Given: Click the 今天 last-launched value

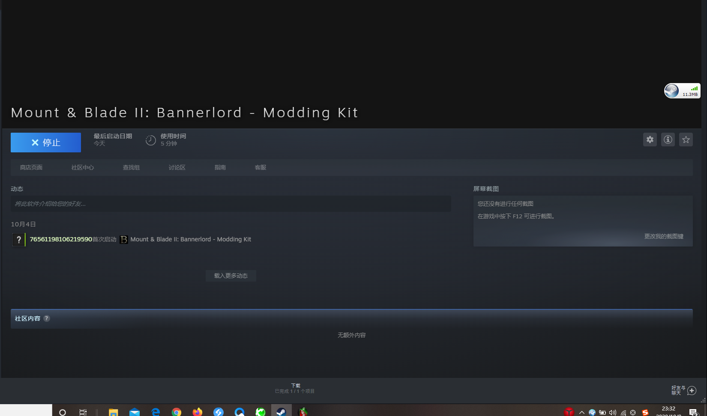Looking at the screenshot, I should [x=99, y=143].
